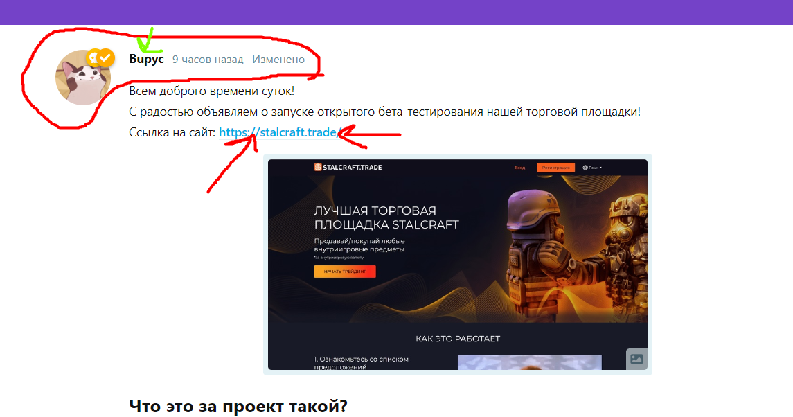The height and width of the screenshot is (417, 793).
Task: Click the globe icon next to Язык
Action: tap(585, 168)
